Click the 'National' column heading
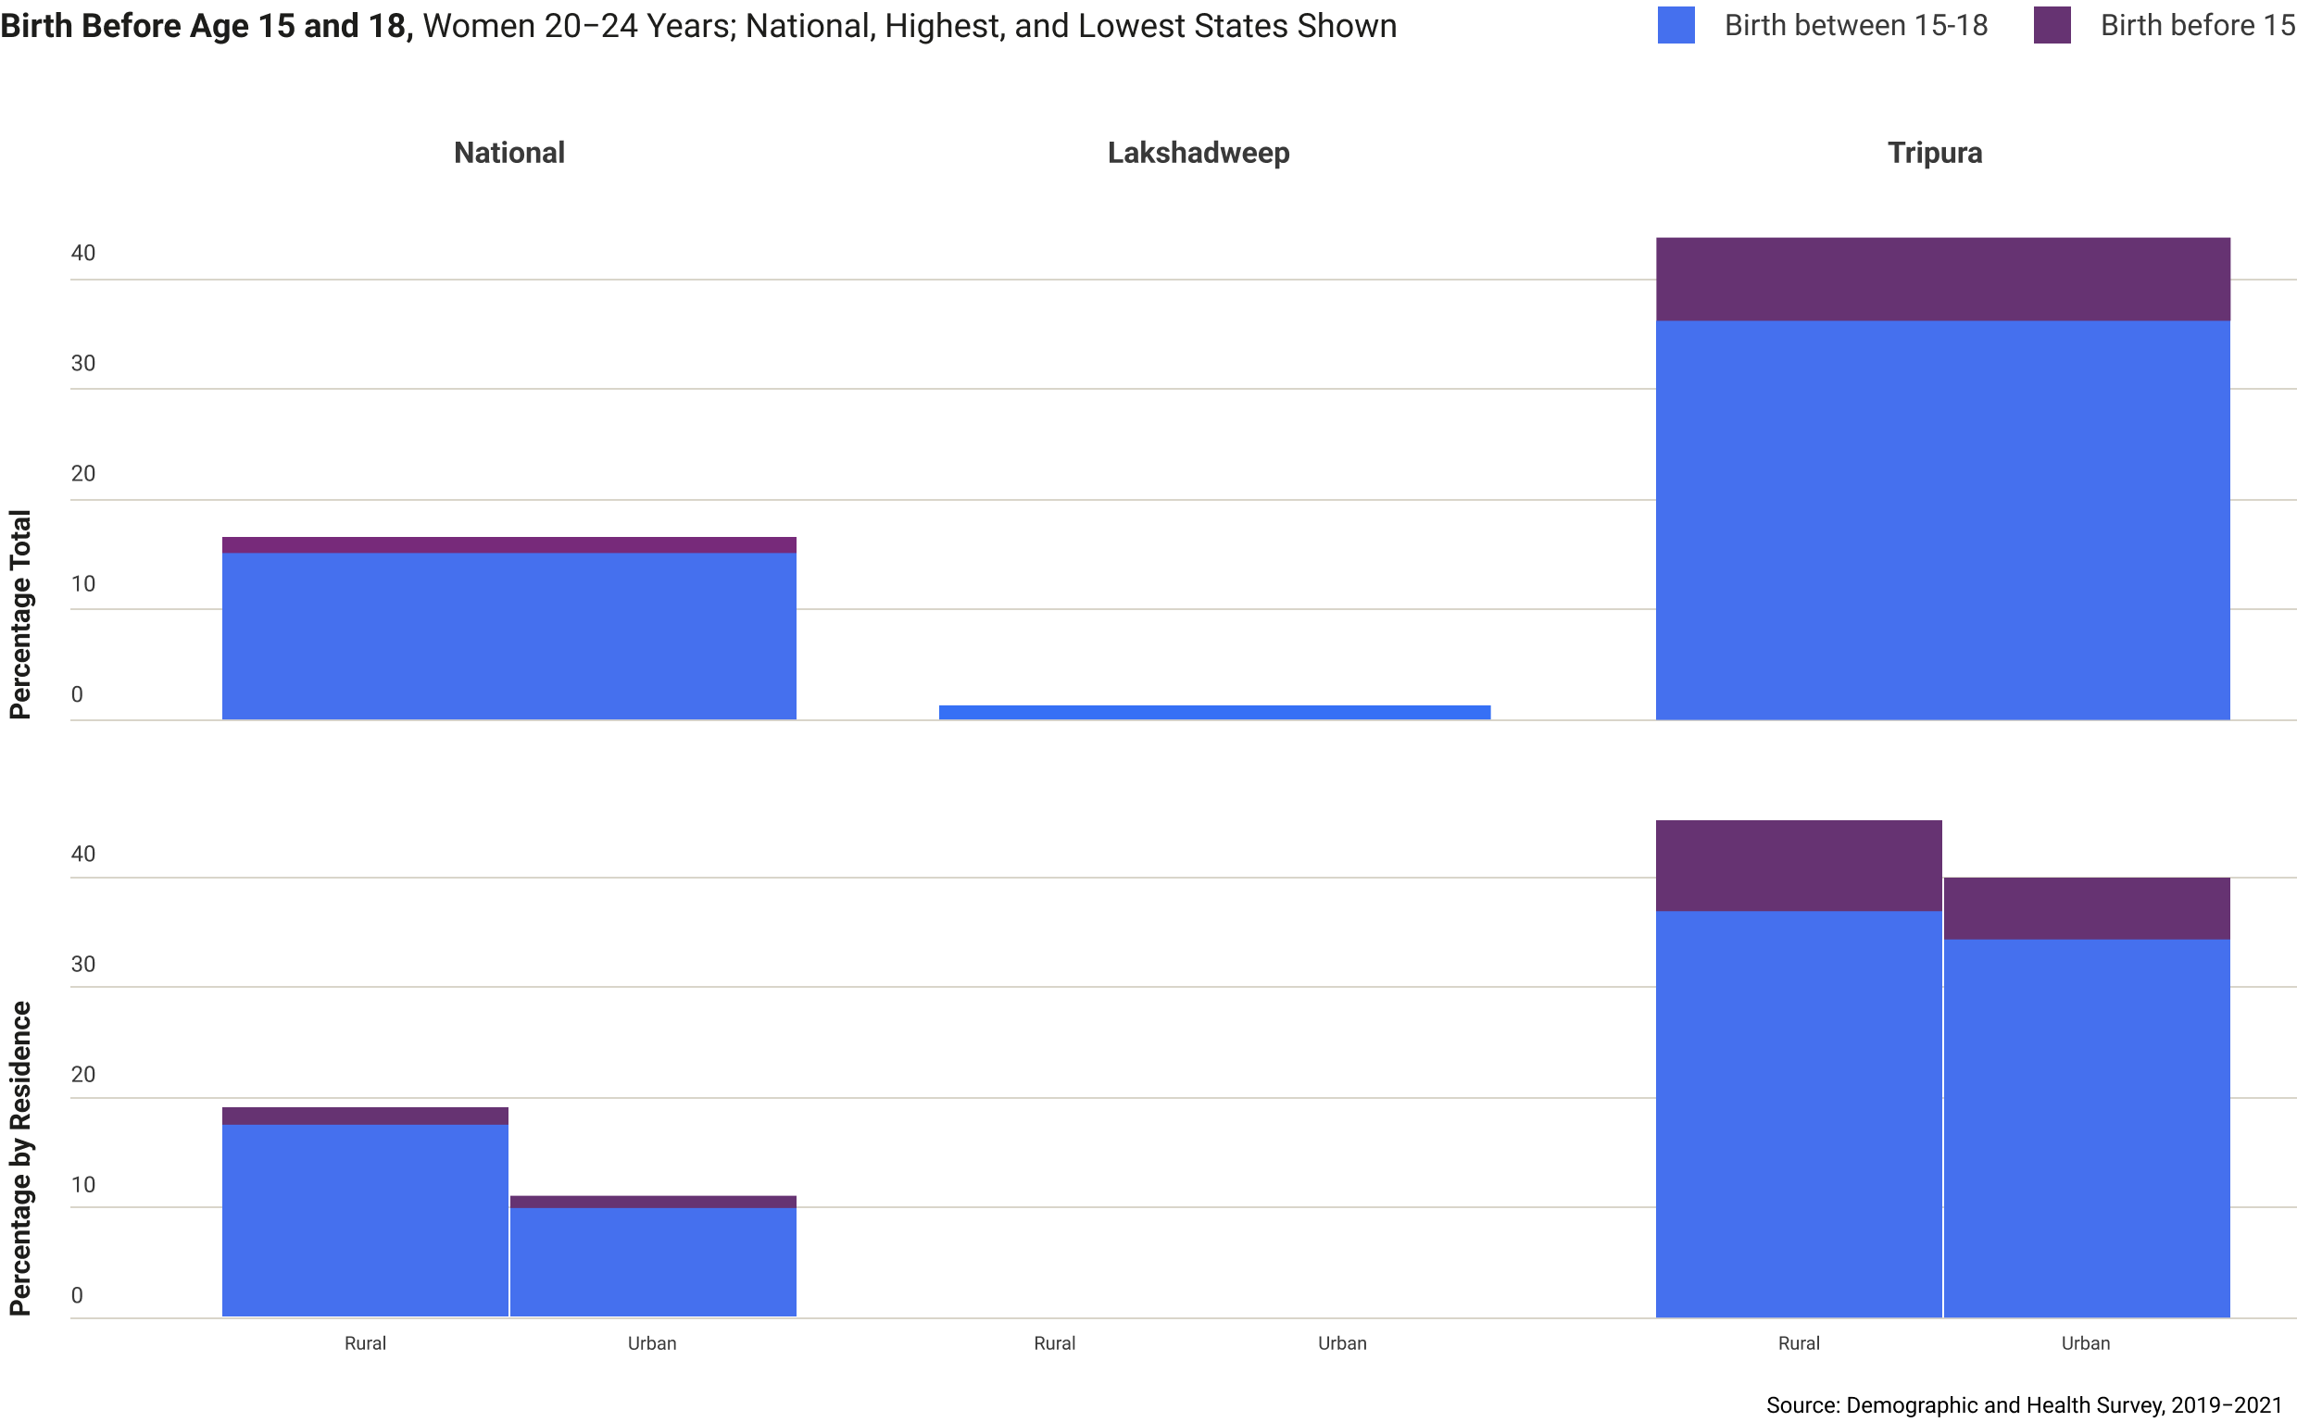The image size is (2297, 1422). (x=508, y=153)
